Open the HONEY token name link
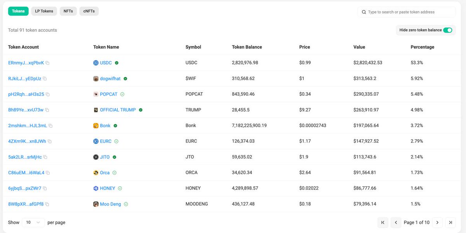The image size is (466, 233). 108,188
